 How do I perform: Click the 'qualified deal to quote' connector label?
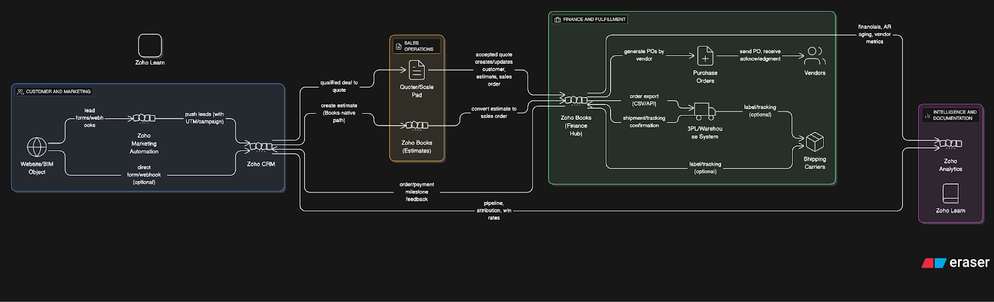click(339, 86)
